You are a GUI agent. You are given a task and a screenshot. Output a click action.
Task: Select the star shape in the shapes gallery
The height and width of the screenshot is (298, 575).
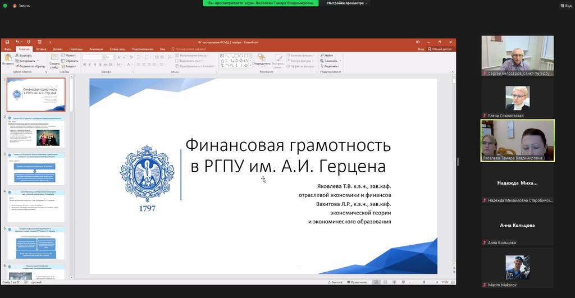pos(246,65)
